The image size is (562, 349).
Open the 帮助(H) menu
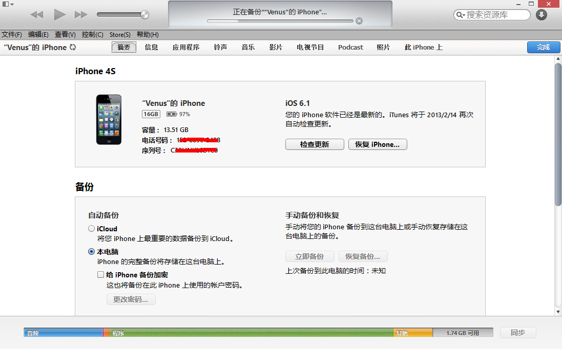148,35
